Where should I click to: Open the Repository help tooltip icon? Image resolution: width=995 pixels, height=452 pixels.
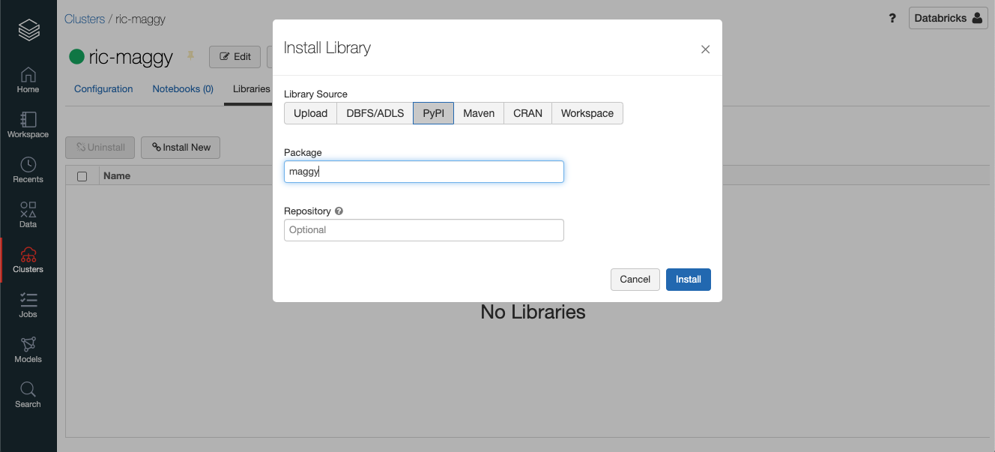click(338, 211)
